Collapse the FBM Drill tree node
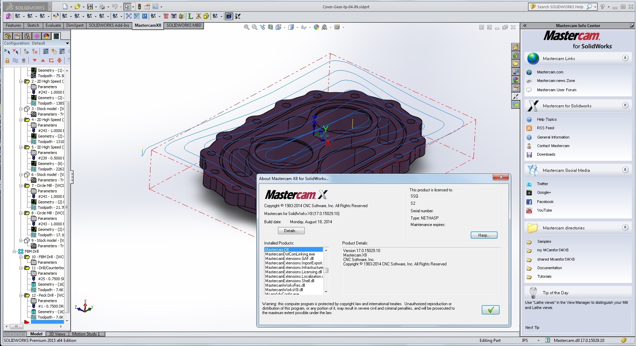The width and height of the screenshot is (636, 346). click(15, 251)
